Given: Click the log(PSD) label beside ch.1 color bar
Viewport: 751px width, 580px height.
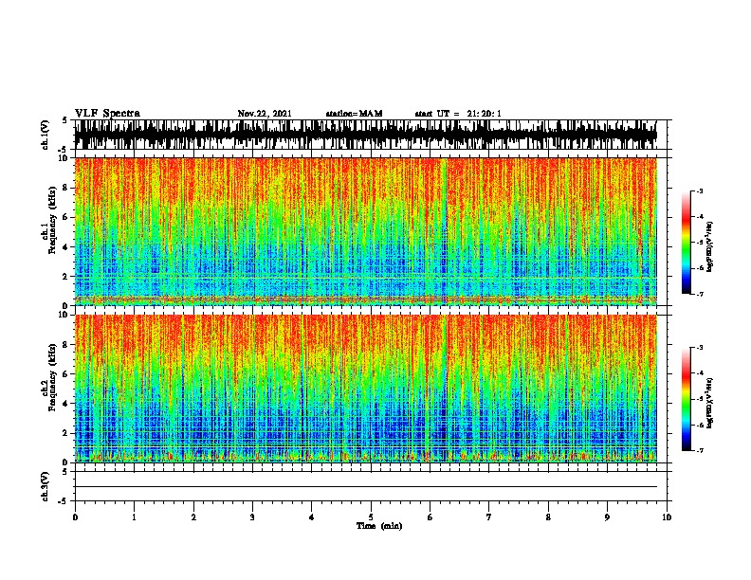Looking at the screenshot, I should click(x=709, y=246).
